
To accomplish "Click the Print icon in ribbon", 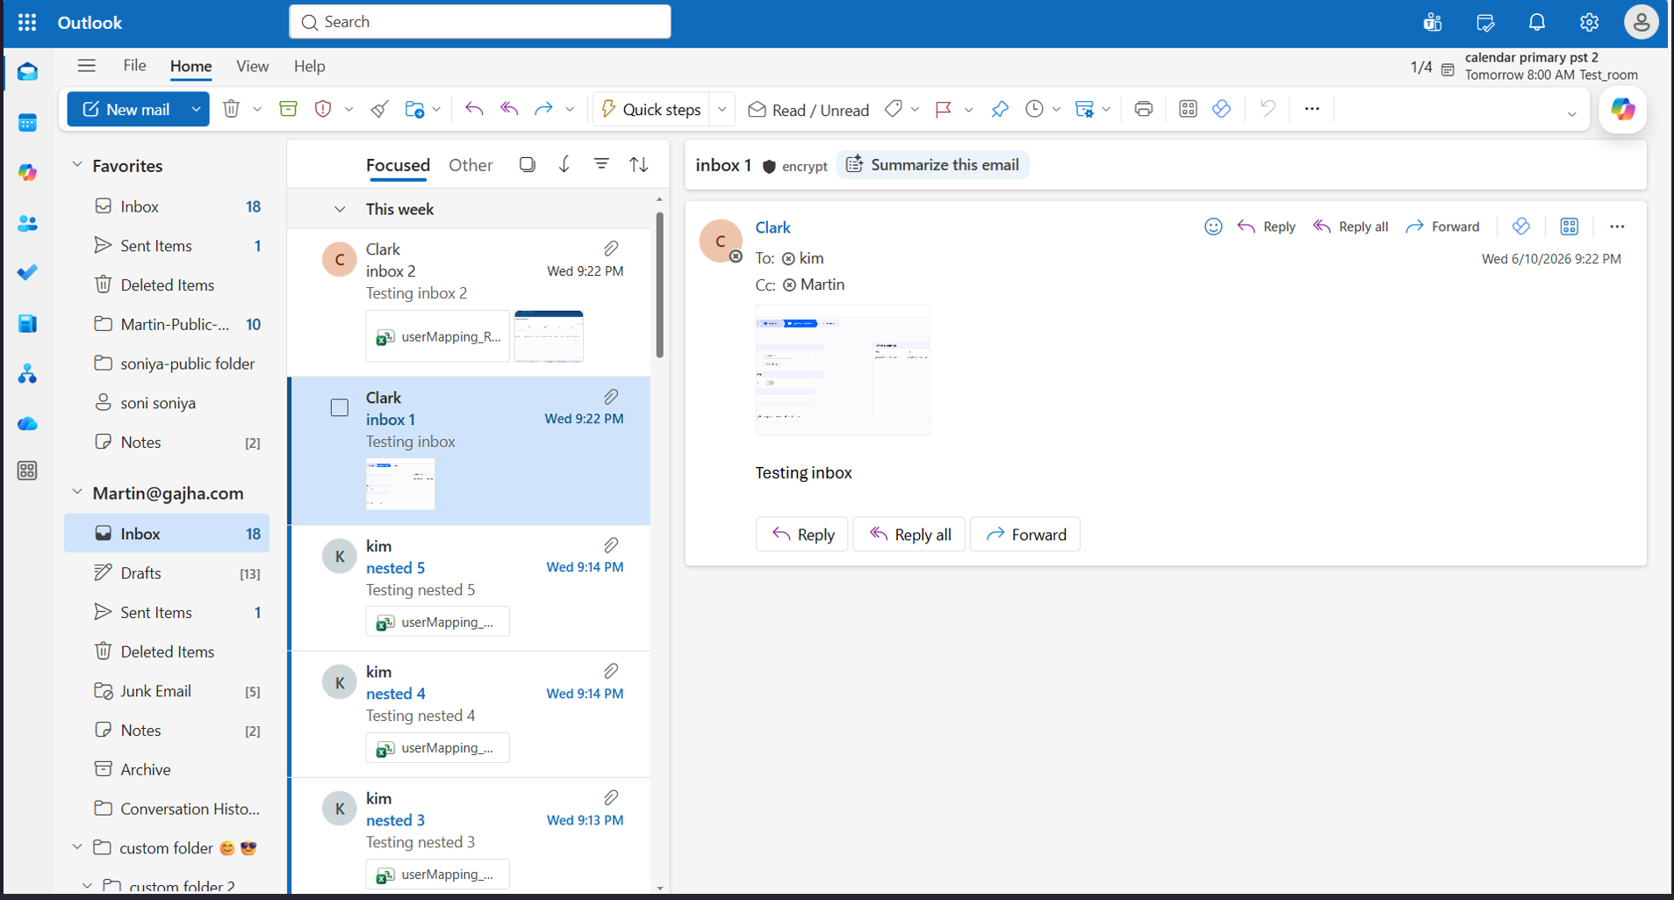I will pyautogui.click(x=1143, y=109).
